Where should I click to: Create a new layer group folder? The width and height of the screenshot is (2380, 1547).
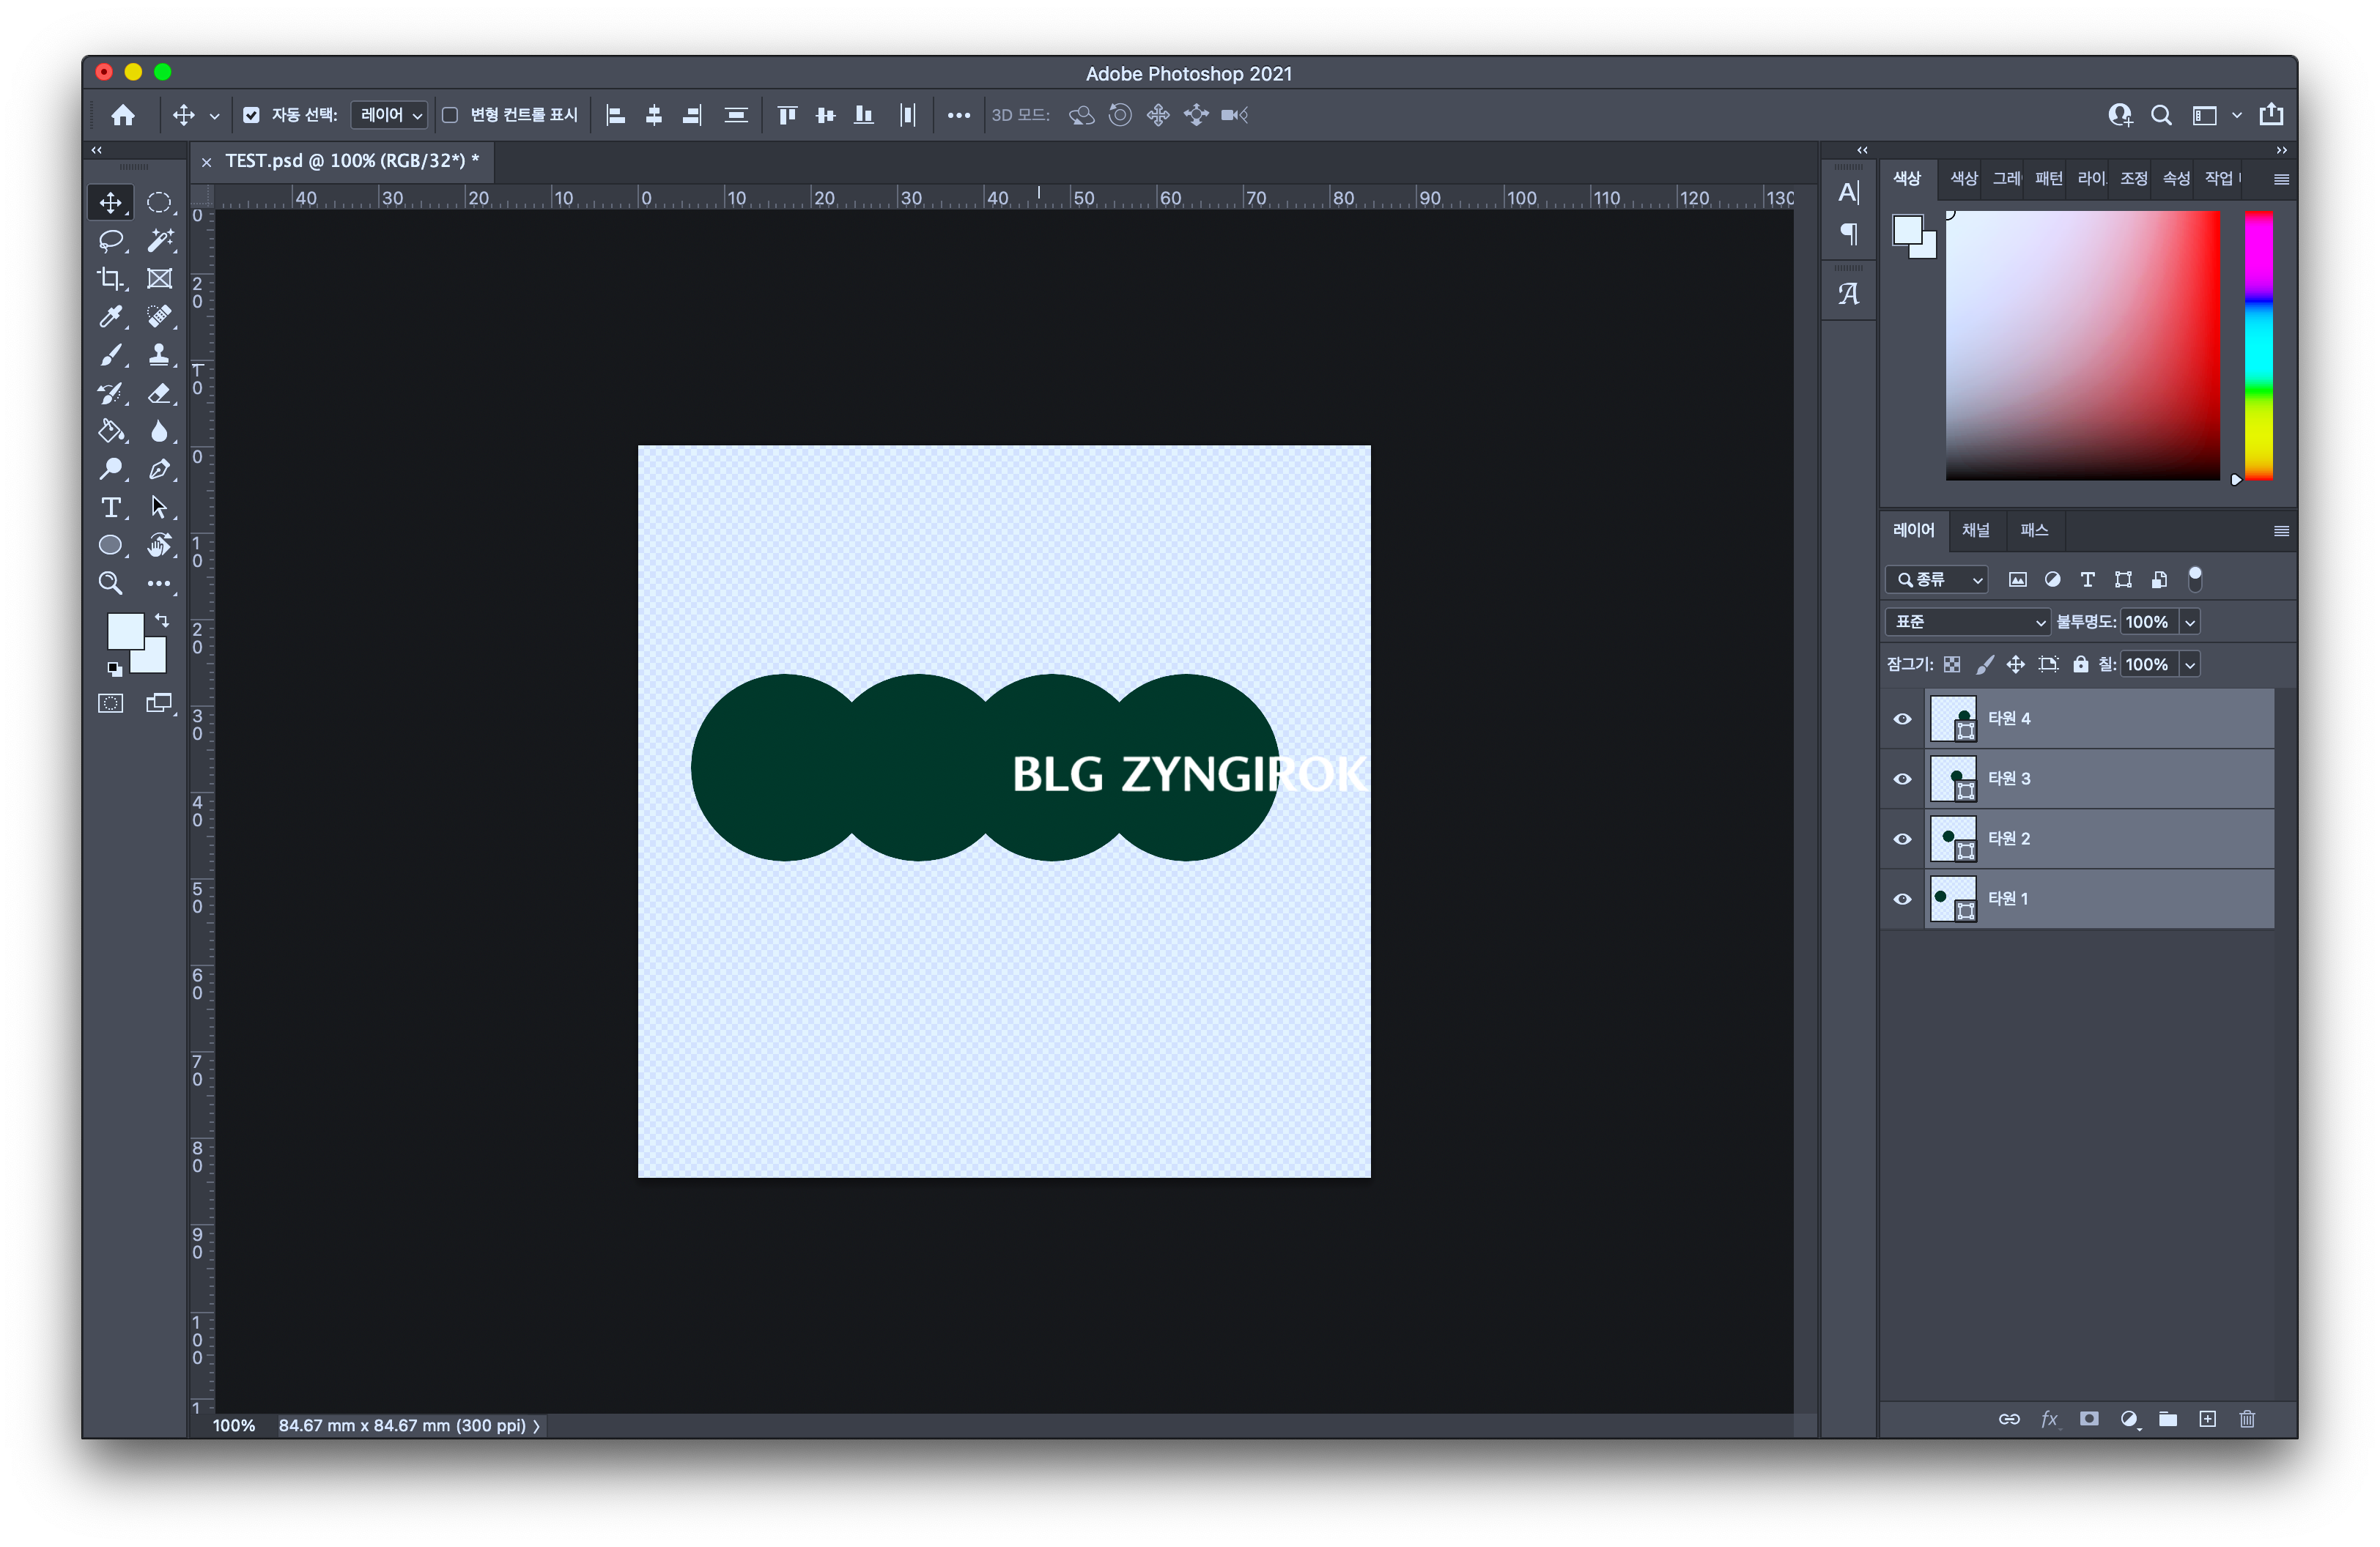click(x=2168, y=1419)
